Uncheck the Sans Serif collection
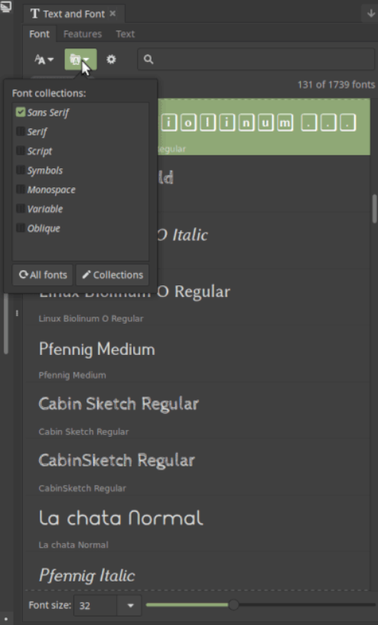The width and height of the screenshot is (378, 625). pyautogui.click(x=21, y=112)
